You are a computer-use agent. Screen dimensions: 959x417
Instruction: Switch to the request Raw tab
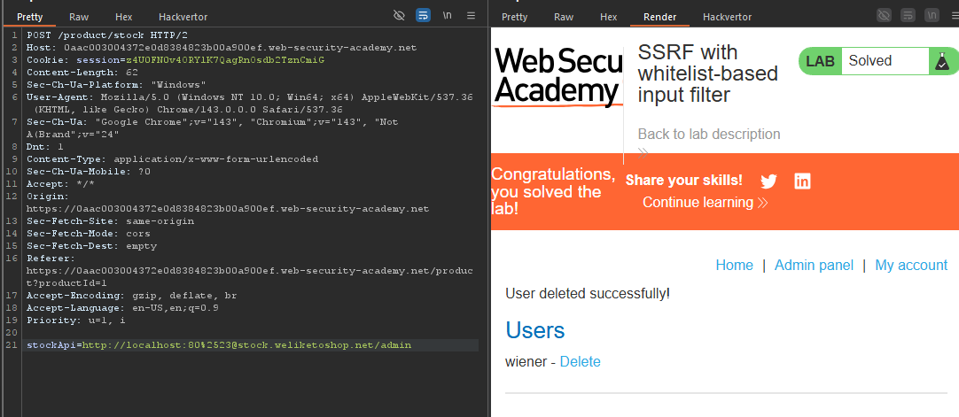coord(79,17)
